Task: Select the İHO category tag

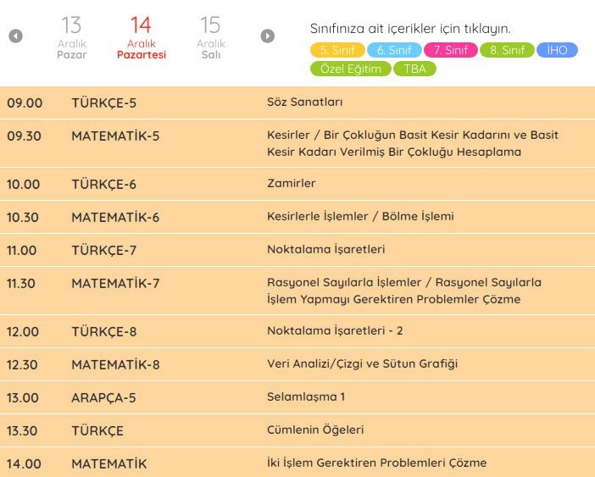Action: click(x=557, y=50)
